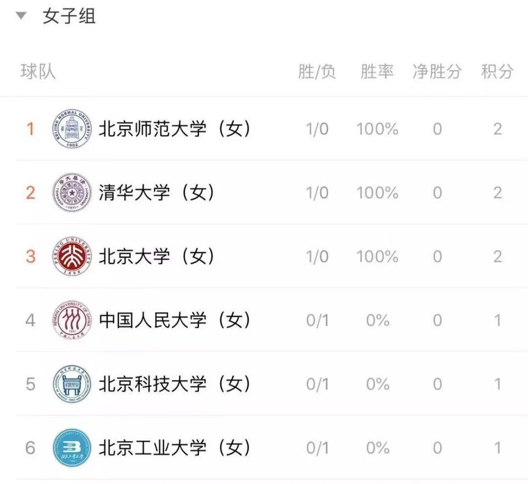Open team 北京工业大学（女）
This screenshot has width=528, height=484.
[175, 448]
